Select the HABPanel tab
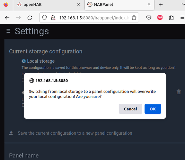This screenshot has width=185, height=160. pyautogui.click(x=119, y=5)
